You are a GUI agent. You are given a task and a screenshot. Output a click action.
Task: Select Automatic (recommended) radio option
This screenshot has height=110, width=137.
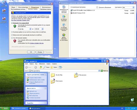click(12, 23)
